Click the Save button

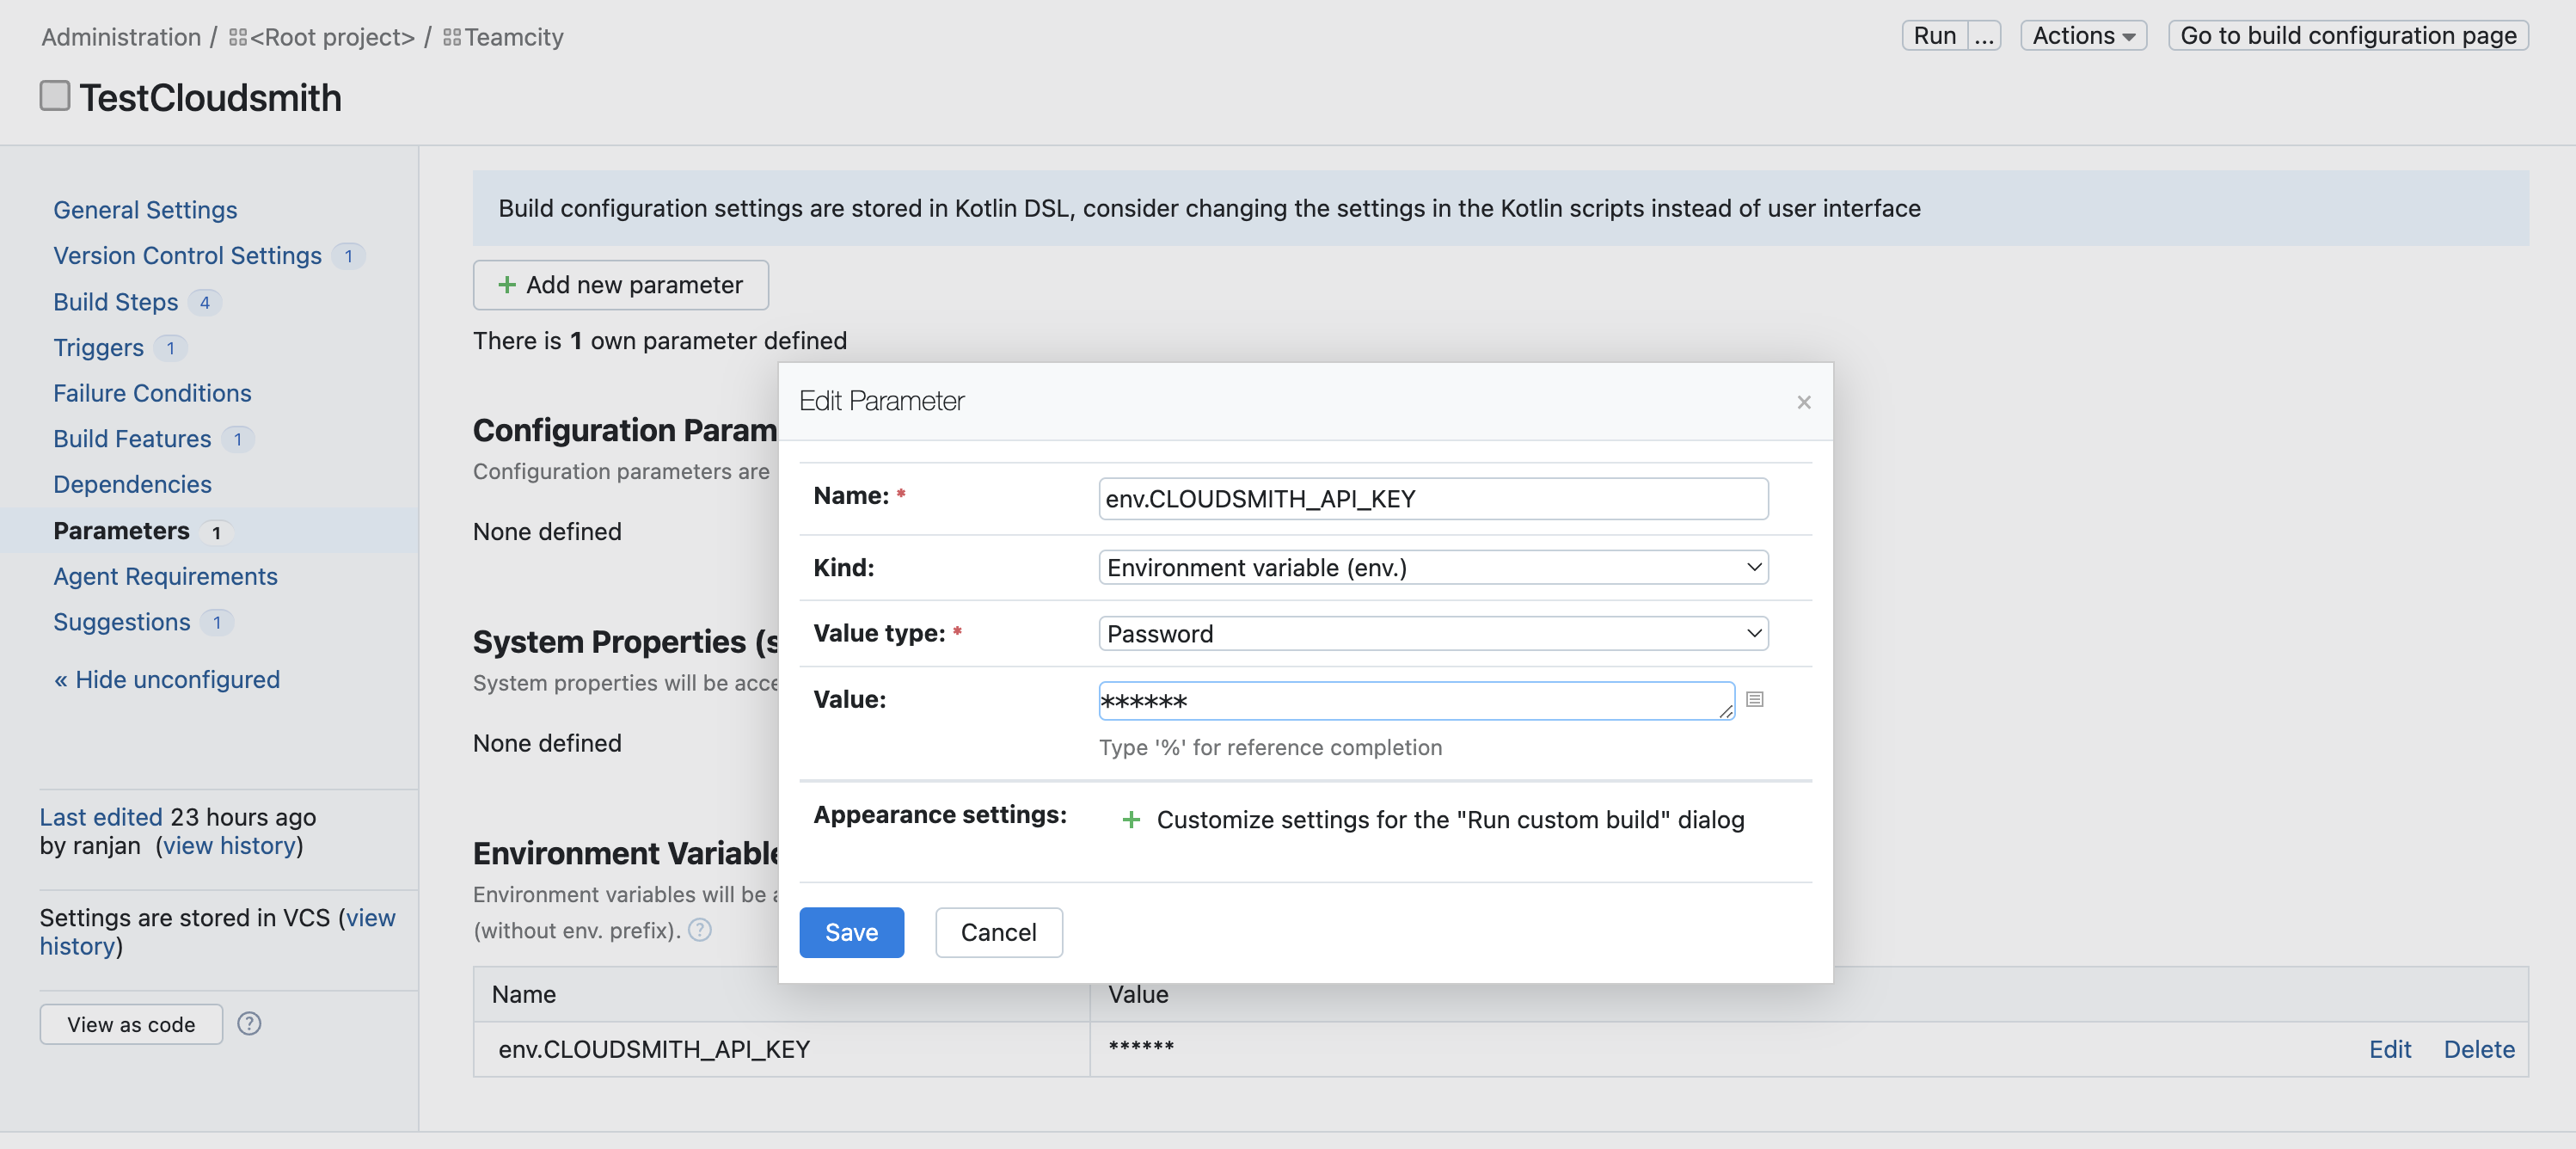tap(851, 932)
